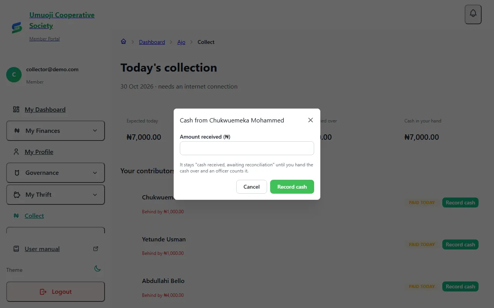Click the piggy bank icon in My Thrift
Viewport: 494px width, 308px height.
17,194
